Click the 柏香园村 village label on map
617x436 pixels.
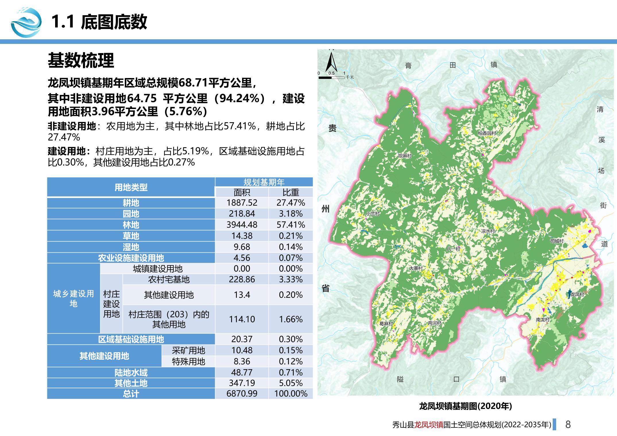point(487,133)
